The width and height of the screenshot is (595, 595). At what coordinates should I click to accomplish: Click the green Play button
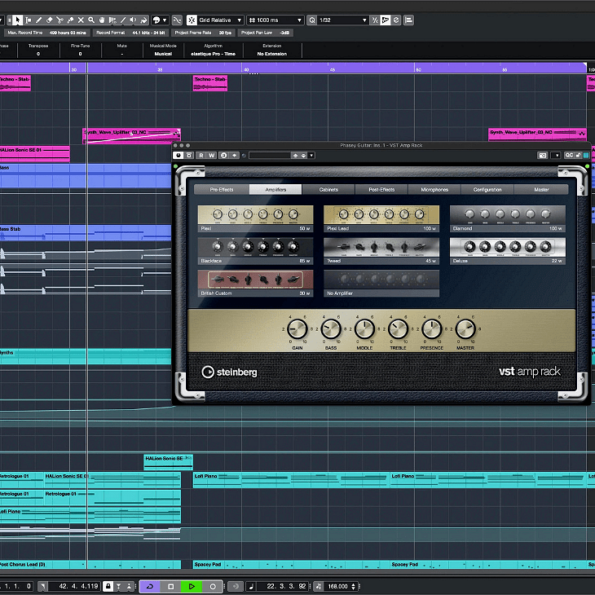click(x=192, y=586)
